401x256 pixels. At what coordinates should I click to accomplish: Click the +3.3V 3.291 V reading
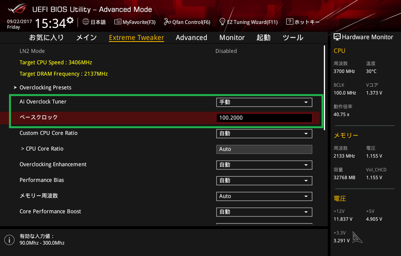[x=341, y=241]
